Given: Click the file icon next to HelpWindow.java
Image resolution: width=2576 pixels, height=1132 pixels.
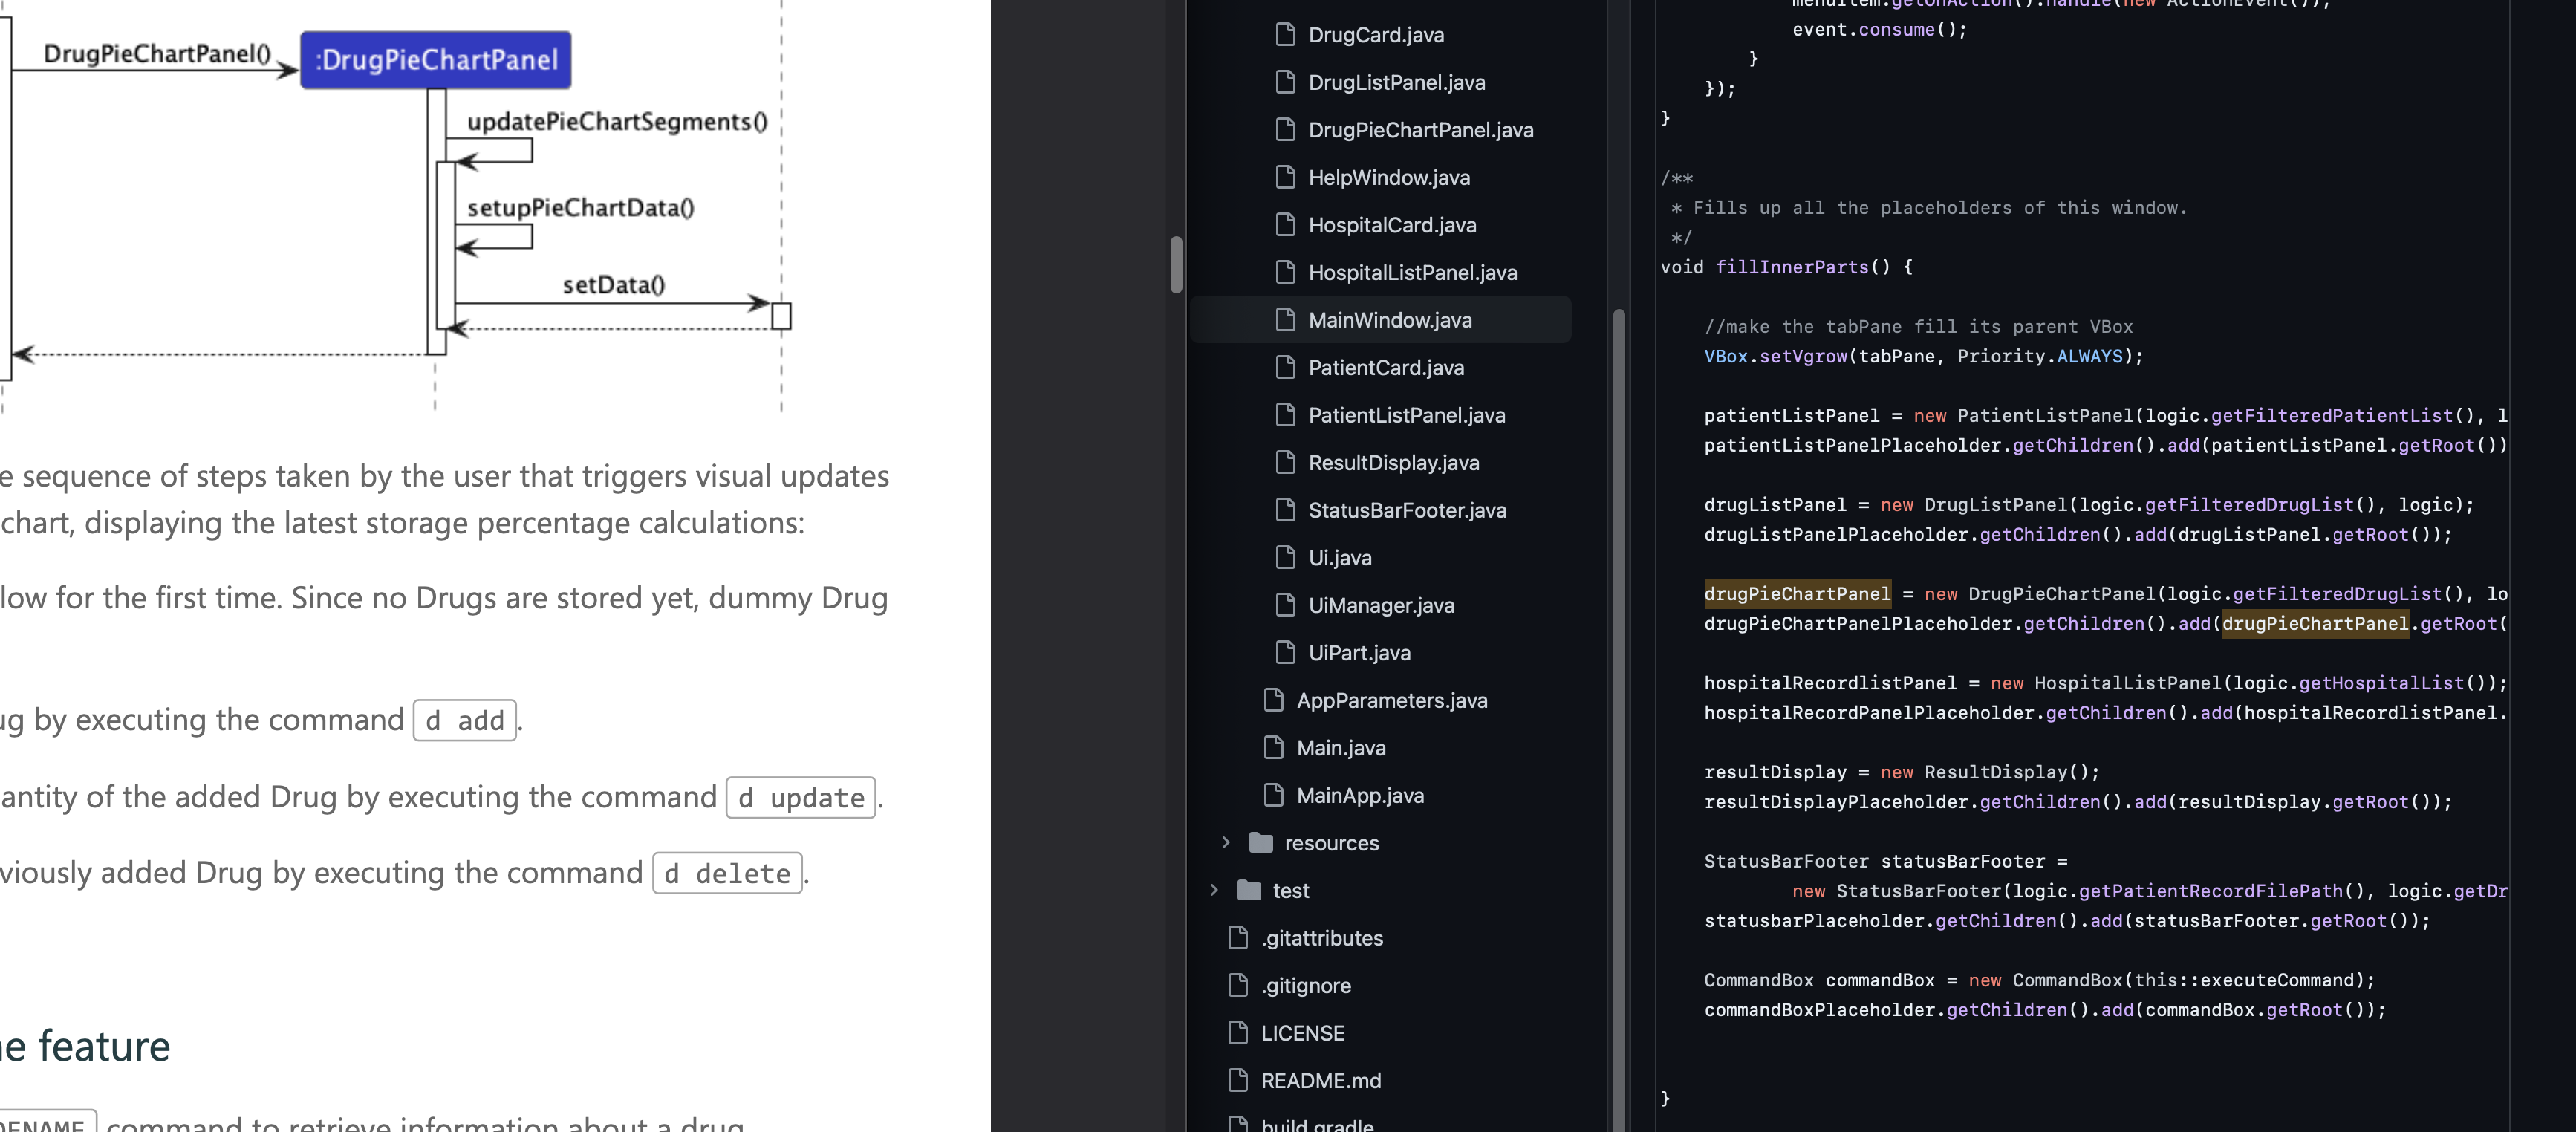Looking at the screenshot, I should point(1285,177).
